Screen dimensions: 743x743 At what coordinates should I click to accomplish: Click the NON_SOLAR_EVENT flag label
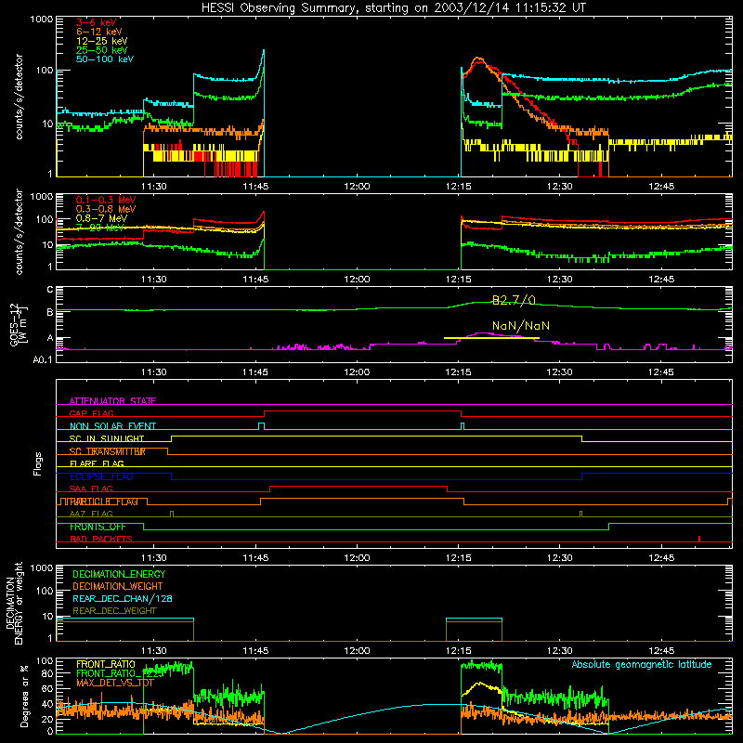pos(112,426)
